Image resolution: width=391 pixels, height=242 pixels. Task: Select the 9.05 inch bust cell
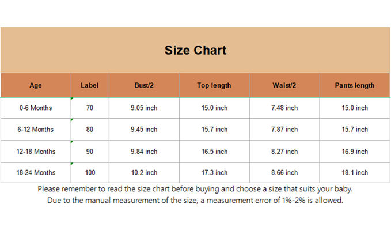pos(144,108)
